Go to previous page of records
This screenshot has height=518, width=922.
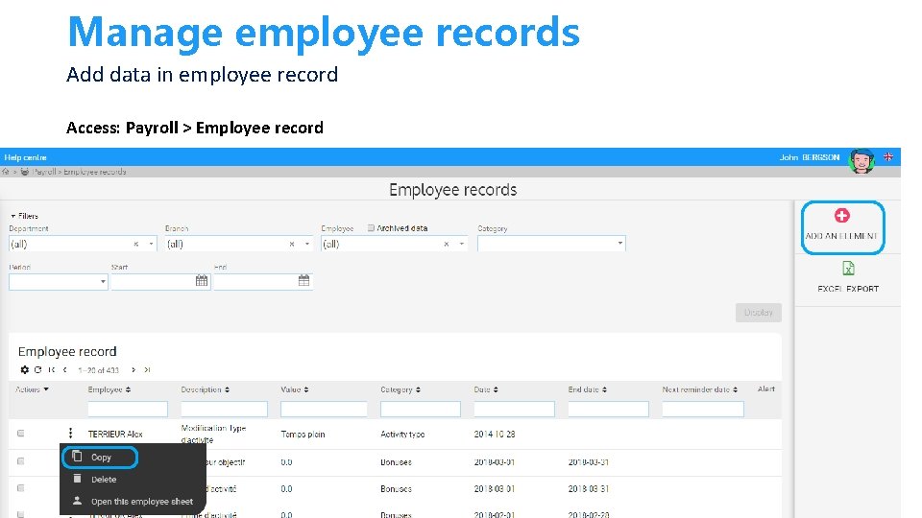click(64, 369)
